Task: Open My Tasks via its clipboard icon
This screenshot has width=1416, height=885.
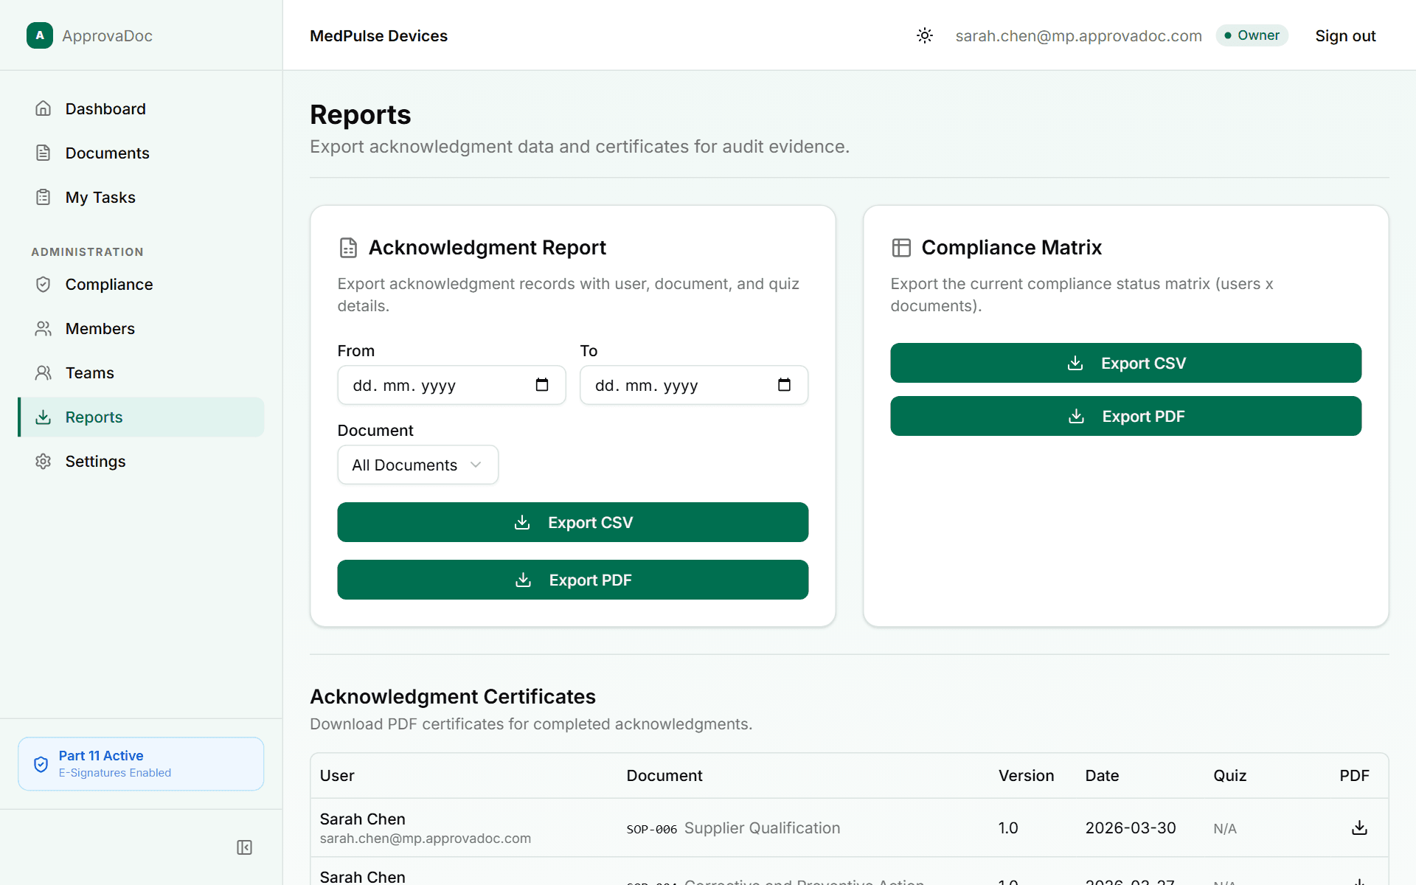Action: pos(44,197)
